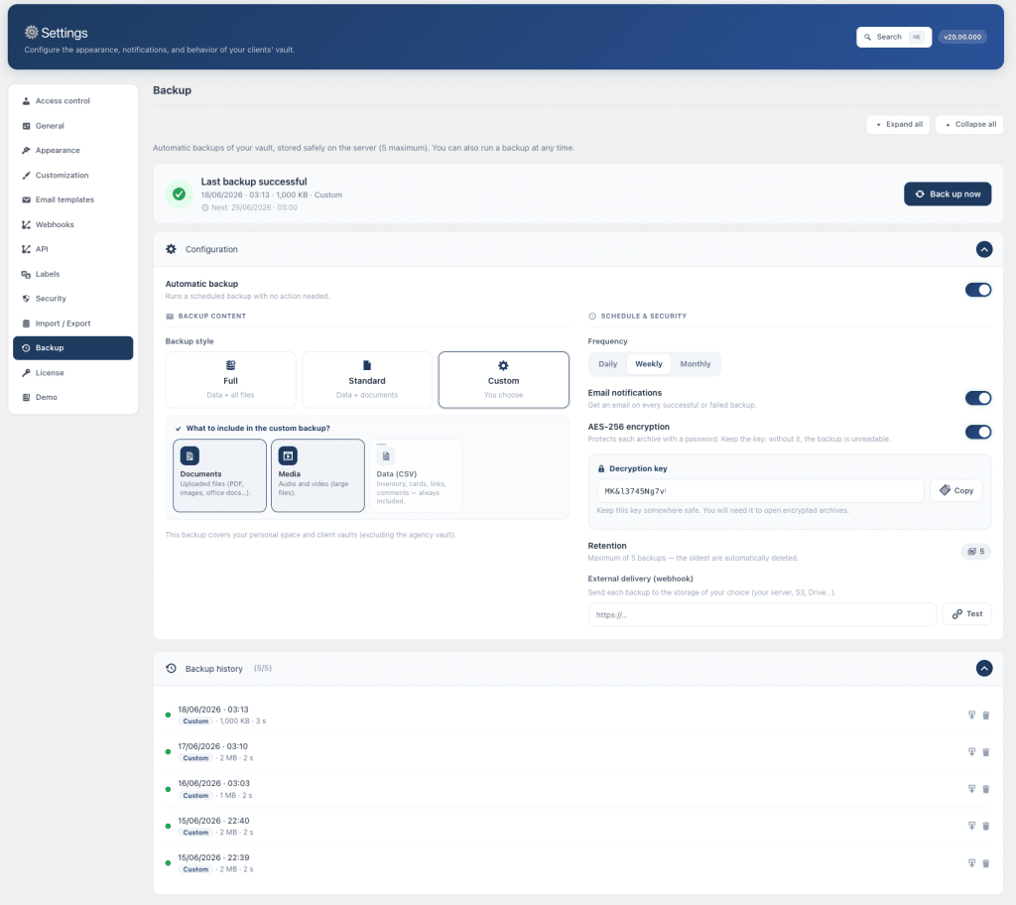Click Back up now button
The height and width of the screenshot is (905, 1016).
pyautogui.click(x=948, y=194)
